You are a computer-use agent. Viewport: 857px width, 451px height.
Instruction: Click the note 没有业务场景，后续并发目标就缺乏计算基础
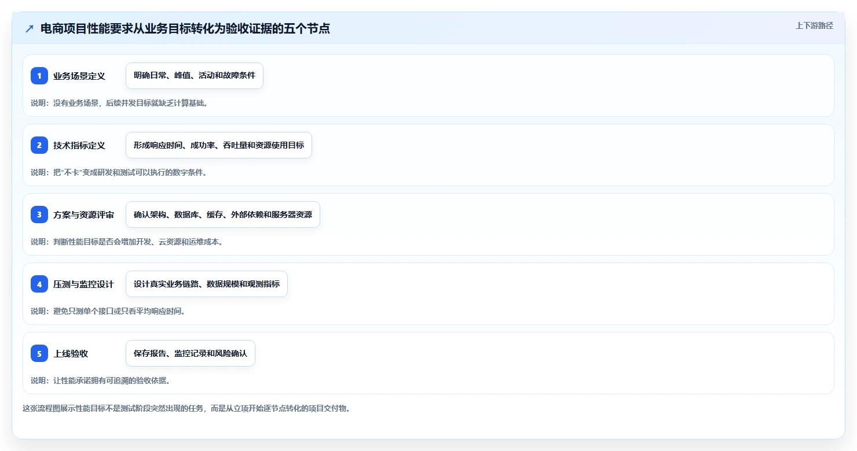[x=119, y=103]
